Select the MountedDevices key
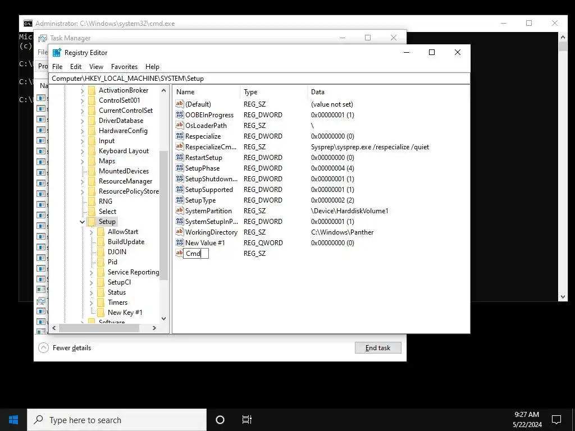Image resolution: width=575 pixels, height=431 pixels. (x=124, y=171)
